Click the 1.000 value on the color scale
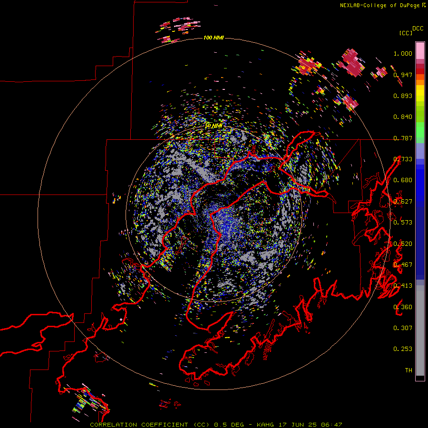 pos(403,53)
